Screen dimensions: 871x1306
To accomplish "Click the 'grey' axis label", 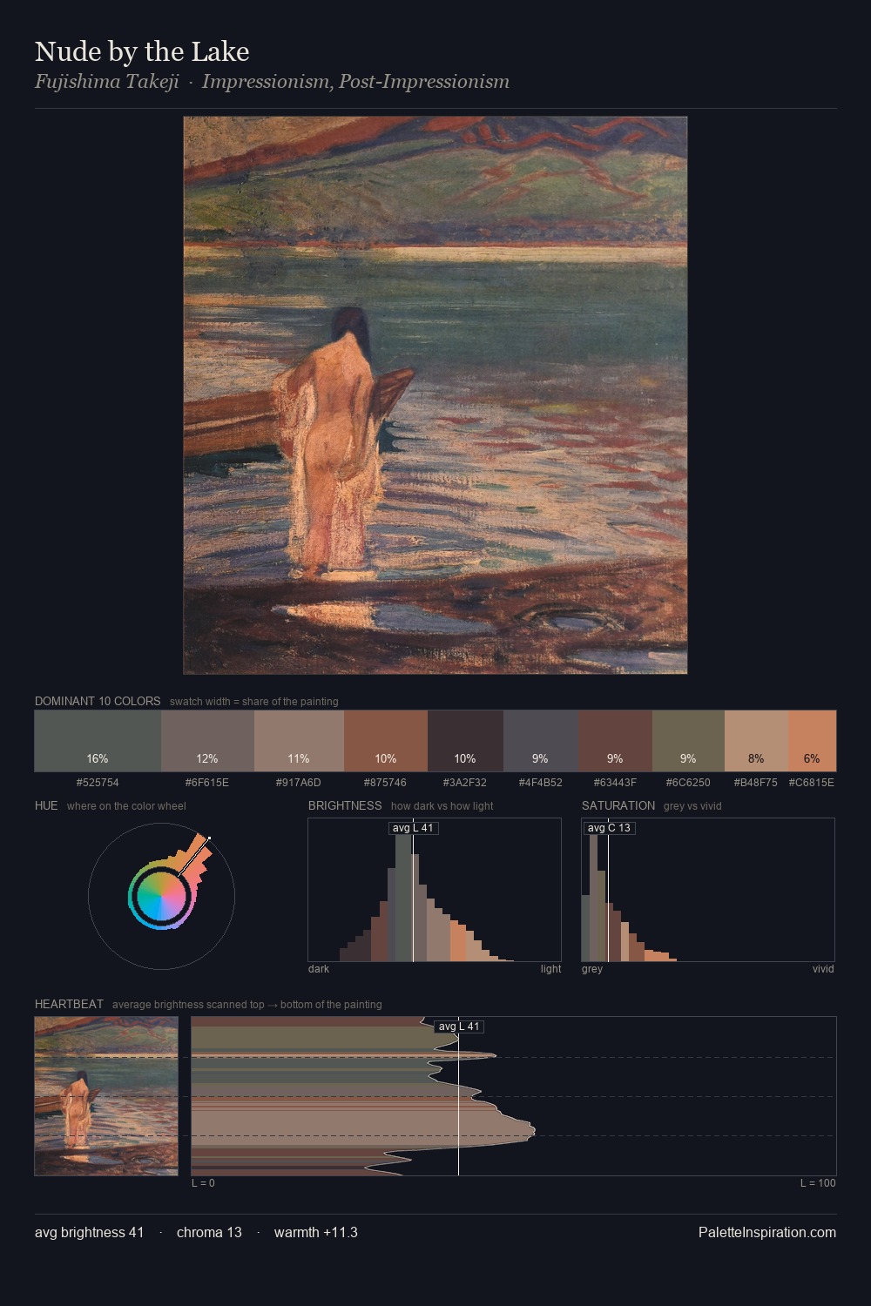I will (x=592, y=969).
